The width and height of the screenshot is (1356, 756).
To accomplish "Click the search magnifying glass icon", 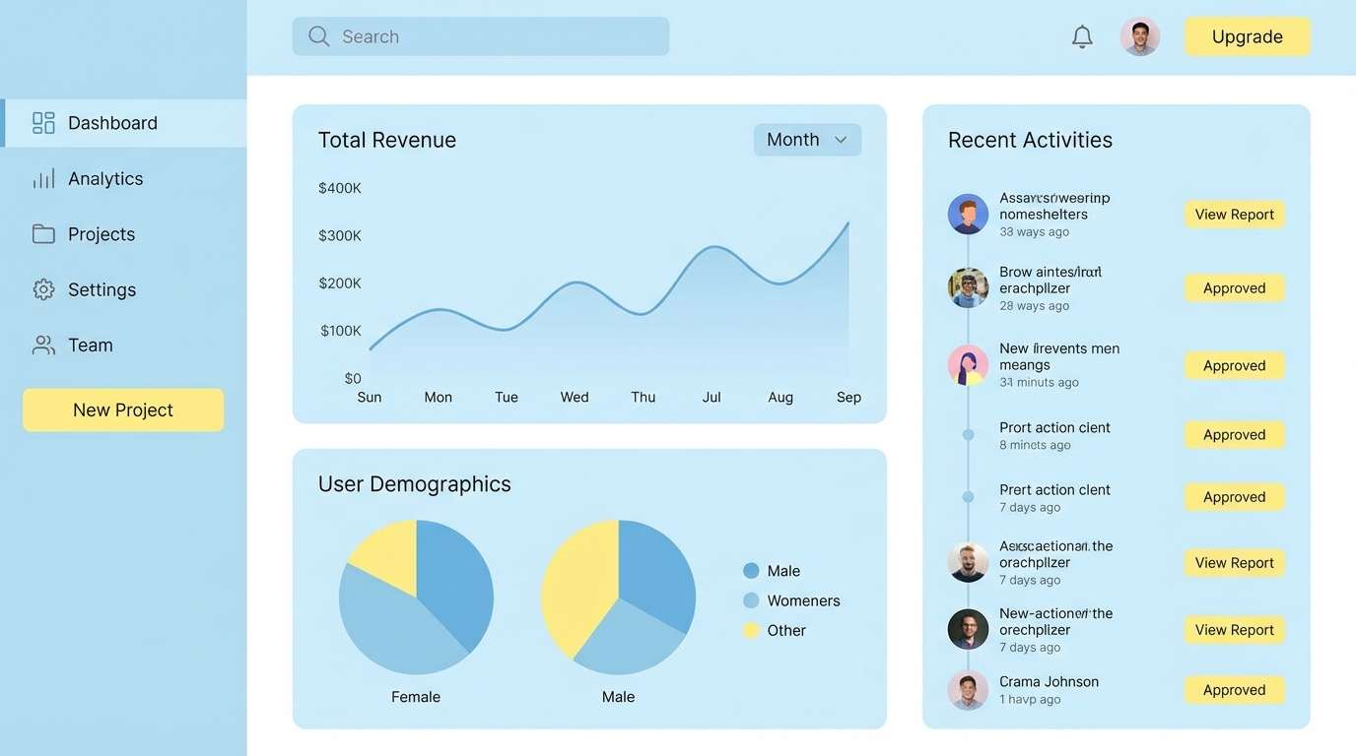I will (318, 35).
